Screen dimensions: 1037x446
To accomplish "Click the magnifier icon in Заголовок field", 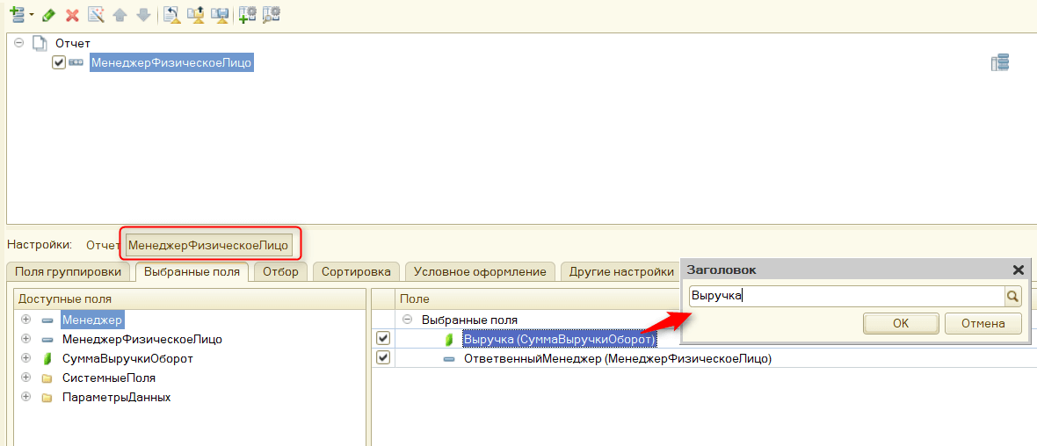I will pos(1013,297).
